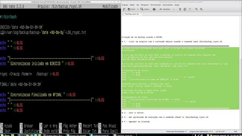The width and height of the screenshot is (242, 136).
Task: Click the Sair shortcut in nano footer
Action: [5, 131]
